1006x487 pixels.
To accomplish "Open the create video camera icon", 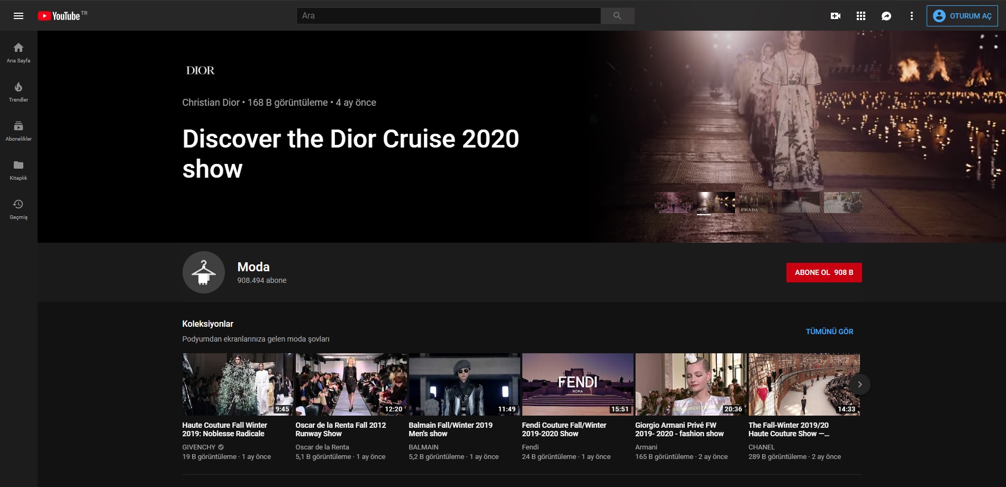I will 836,16.
